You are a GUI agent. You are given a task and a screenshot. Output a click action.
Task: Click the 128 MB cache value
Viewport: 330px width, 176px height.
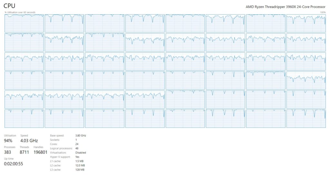tap(80, 170)
